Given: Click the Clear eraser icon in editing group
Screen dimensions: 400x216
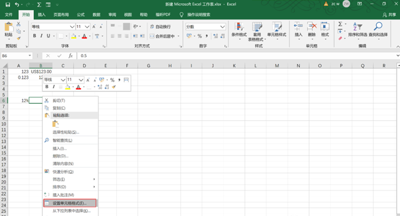Looking at the screenshot, I should [340, 38].
